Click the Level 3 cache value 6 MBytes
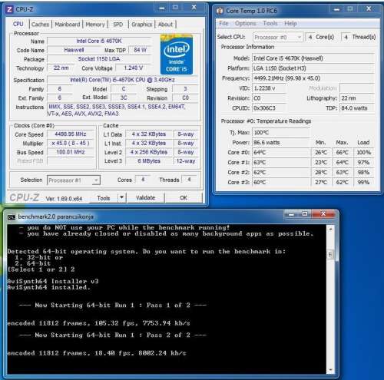This screenshot has height=380, width=384. coord(149,161)
